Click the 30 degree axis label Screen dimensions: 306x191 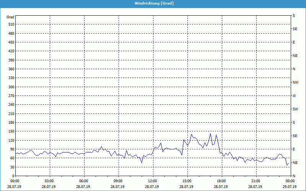(11, 167)
